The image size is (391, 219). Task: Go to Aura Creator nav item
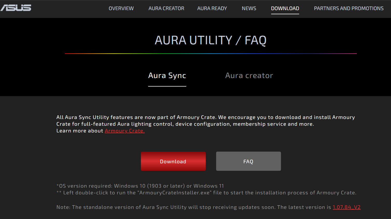(166, 8)
